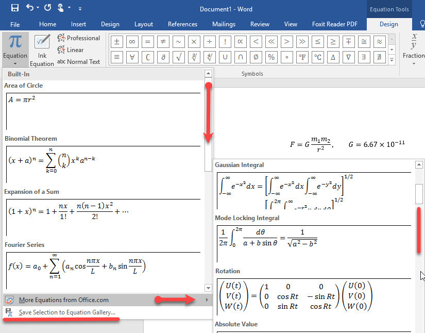Insert the degrees Celsius symbol
The height and width of the screenshot is (333, 425).
click(x=317, y=57)
